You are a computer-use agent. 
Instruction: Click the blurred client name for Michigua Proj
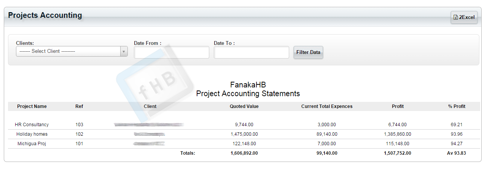pos(149,144)
